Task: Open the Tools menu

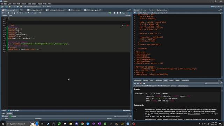Action: point(45,4)
